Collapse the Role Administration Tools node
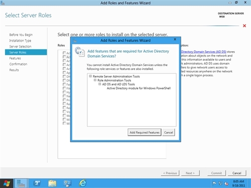The image size is (251, 188). pyautogui.click(x=95, y=80)
